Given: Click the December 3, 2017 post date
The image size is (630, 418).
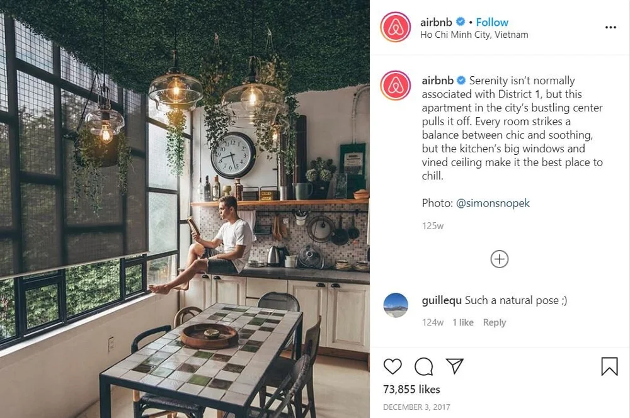Looking at the screenshot, I should pos(416,407).
